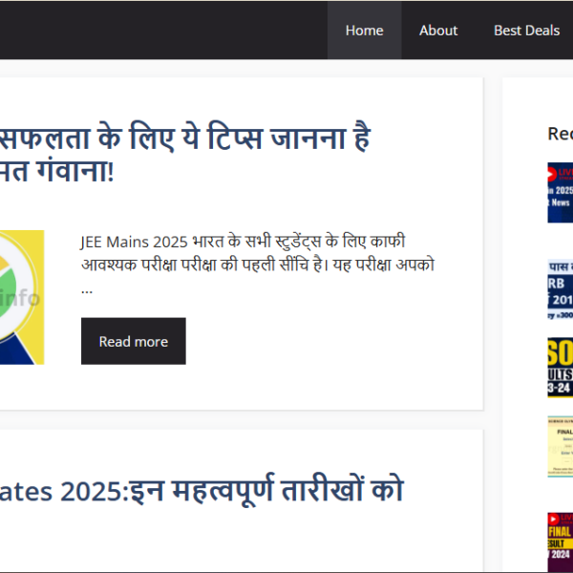Open the Live 2025 News sidebar thumbnail
The height and width of the screenshot is (573, 573).
pyautogui.click(x=561, y=193)
